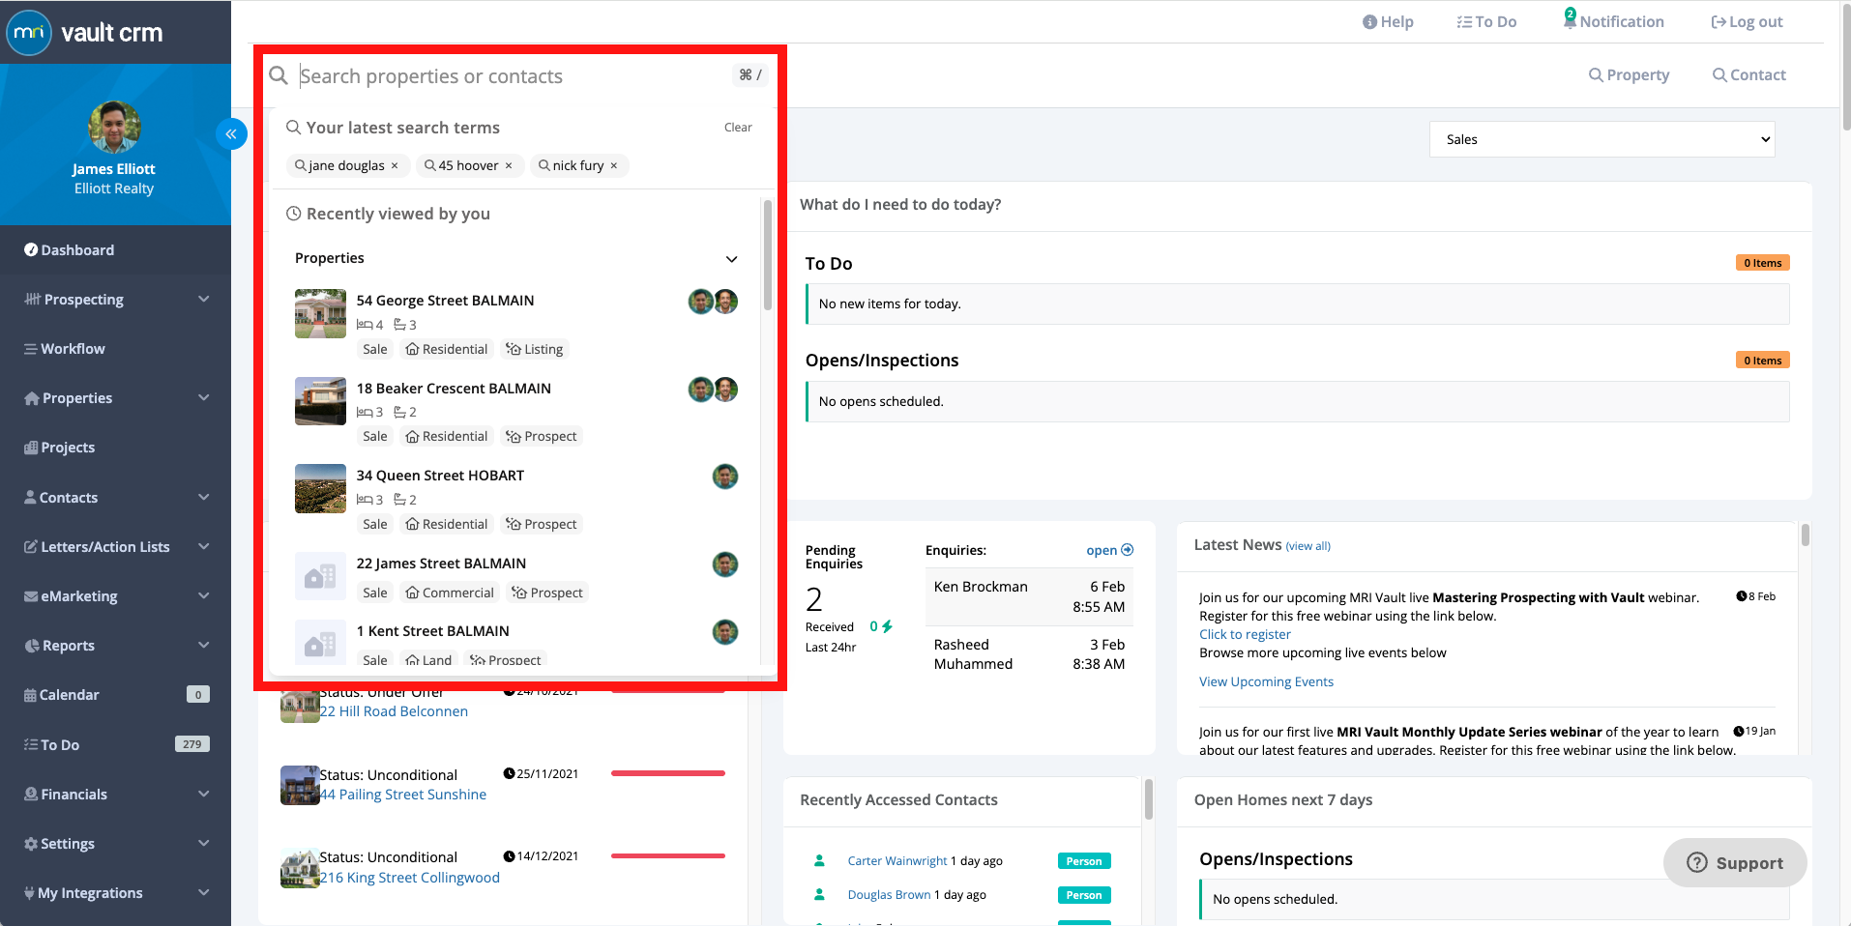1851x926 pixels.
Task: Open the Help page
Action: [1388, 22]
